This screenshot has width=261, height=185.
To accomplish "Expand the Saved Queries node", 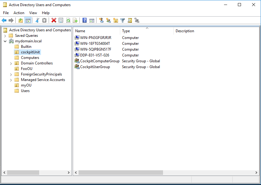I will [x=5, y=36].
